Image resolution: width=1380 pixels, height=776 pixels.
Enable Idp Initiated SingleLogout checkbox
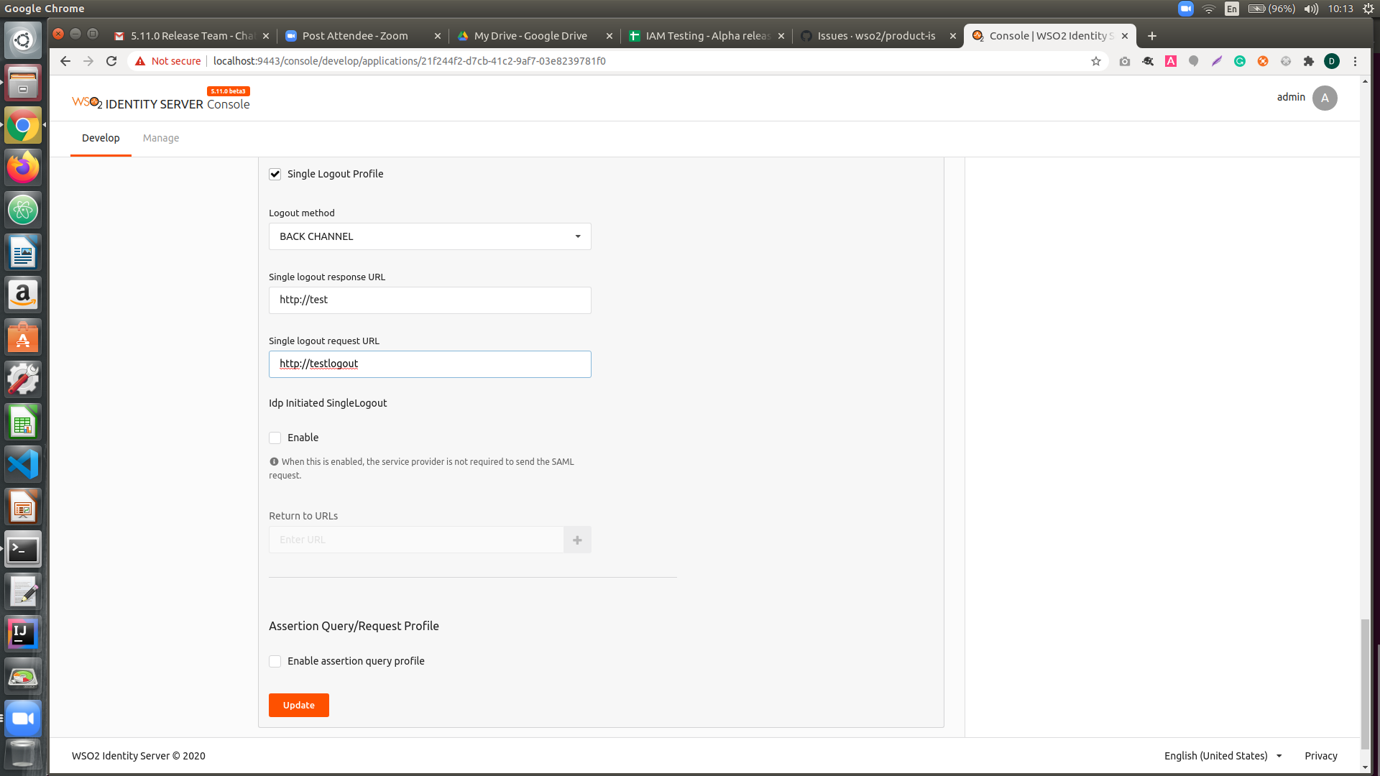tap(275, 438)
